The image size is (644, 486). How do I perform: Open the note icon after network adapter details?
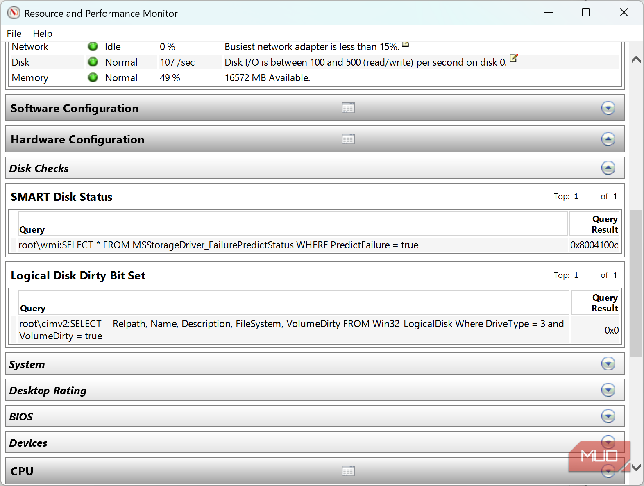(406, 43)
